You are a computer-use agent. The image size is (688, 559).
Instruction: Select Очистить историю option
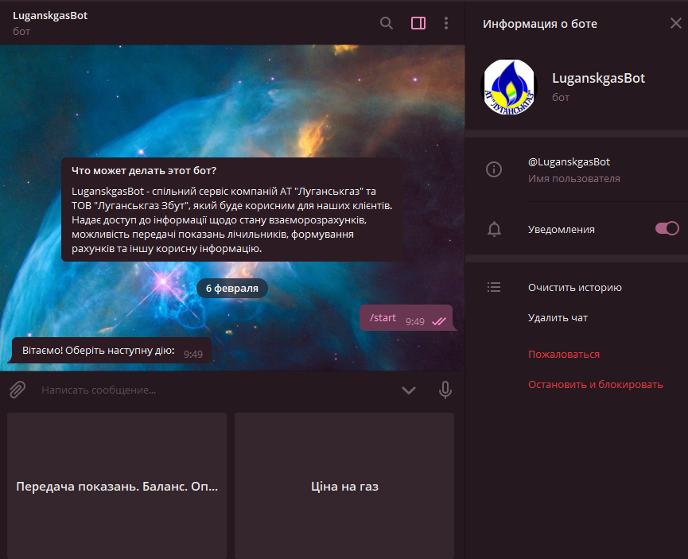click(x=574, y=288)
